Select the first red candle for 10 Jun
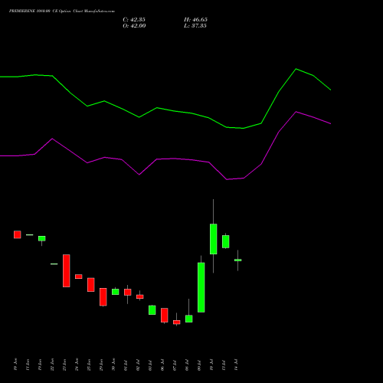383x383 pixels. pos(18,234)
